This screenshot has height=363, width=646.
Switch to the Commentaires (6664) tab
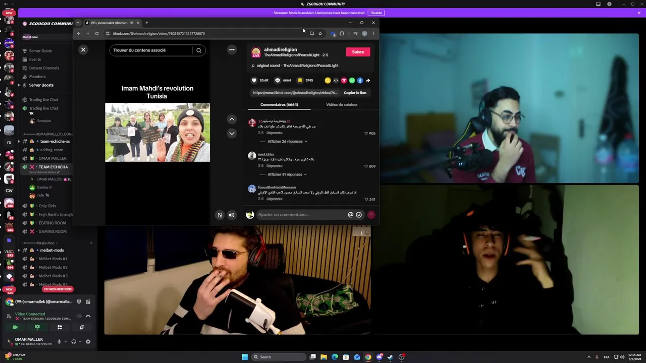click(x=279, y=104)
